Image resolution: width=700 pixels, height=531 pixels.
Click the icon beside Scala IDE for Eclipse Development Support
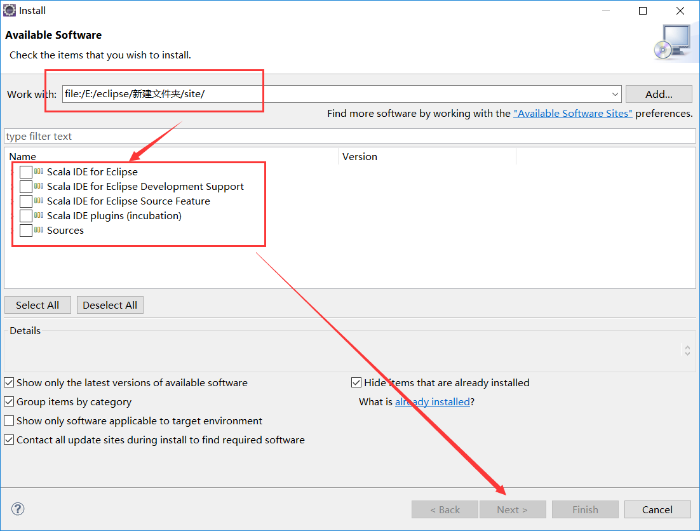coord(39,186)
